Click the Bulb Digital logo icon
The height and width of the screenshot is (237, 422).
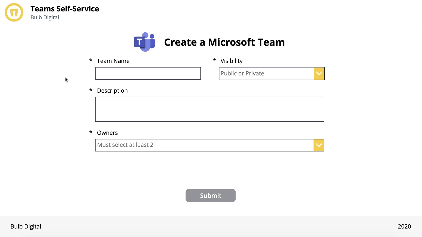pos(14,12)
